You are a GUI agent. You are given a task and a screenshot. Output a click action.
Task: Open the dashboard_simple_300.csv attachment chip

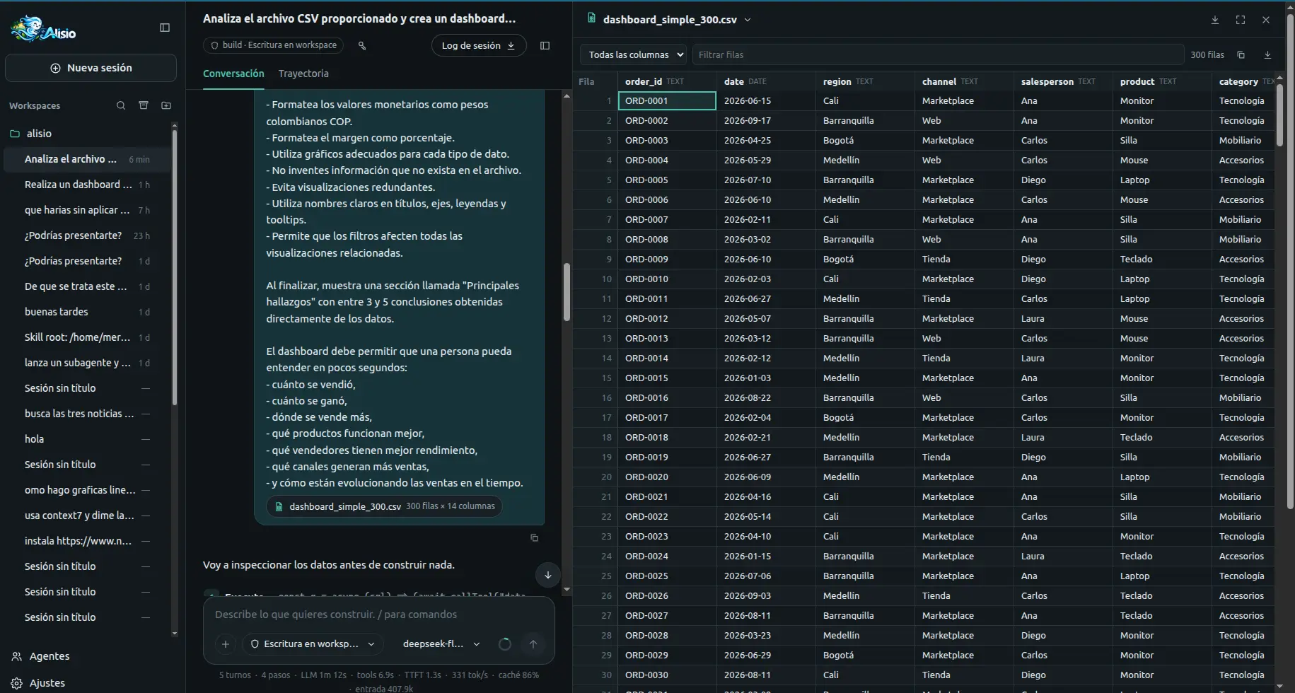[384, 506]
